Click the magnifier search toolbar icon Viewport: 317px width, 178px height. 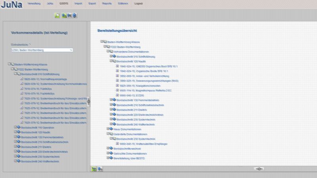click(x=57, y=15)
